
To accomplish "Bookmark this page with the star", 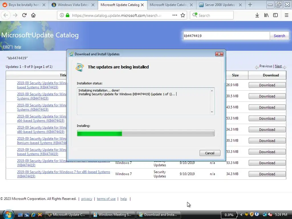I will click(x=183, y=15).
